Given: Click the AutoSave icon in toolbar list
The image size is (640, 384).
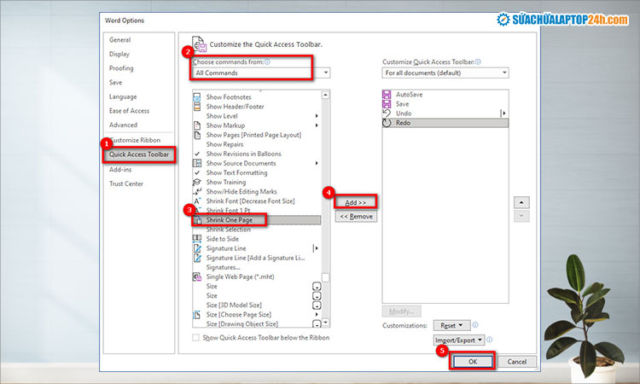Looking at the screenshot, I should (x=387, y=94).
